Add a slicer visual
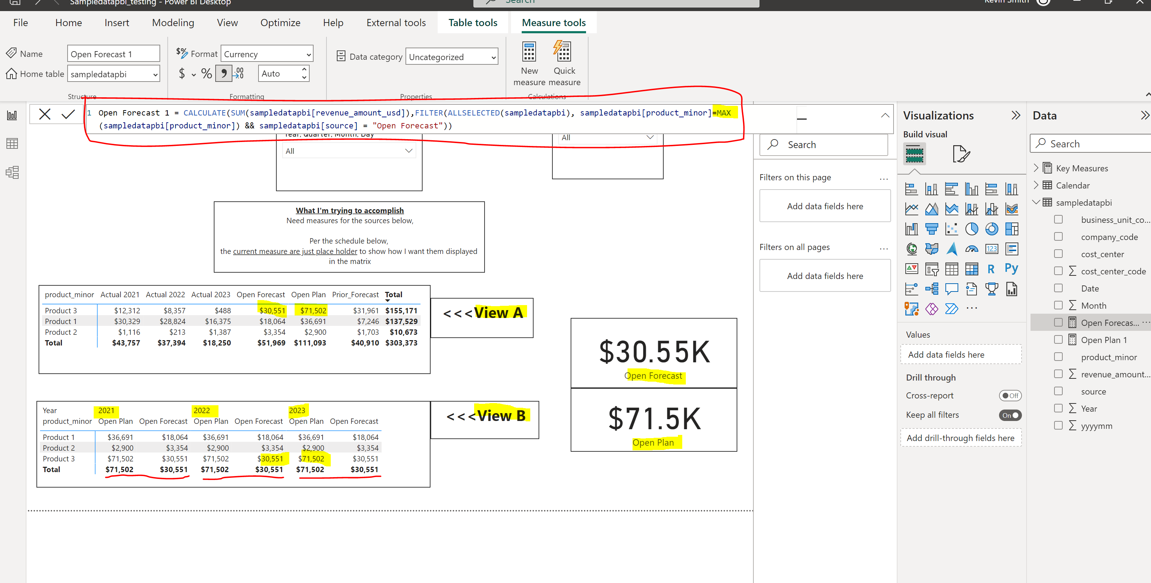The height and width of the screenshot is (583, 1151). click(931, 269)
